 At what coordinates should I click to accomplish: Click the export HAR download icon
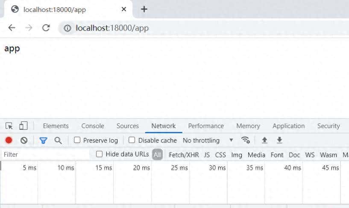click(x=279, y=140)
